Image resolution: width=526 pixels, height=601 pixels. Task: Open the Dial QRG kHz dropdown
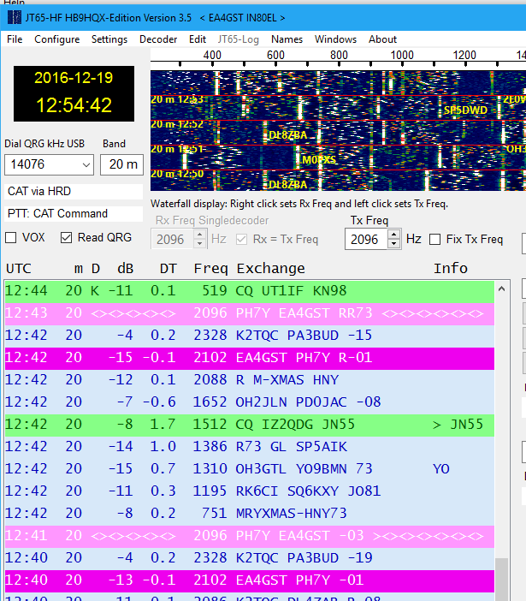(86, 164)
